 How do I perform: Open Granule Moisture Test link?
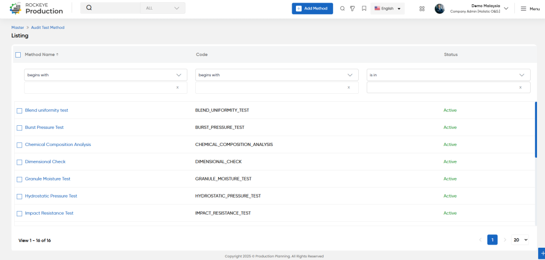tap(47, 178)
